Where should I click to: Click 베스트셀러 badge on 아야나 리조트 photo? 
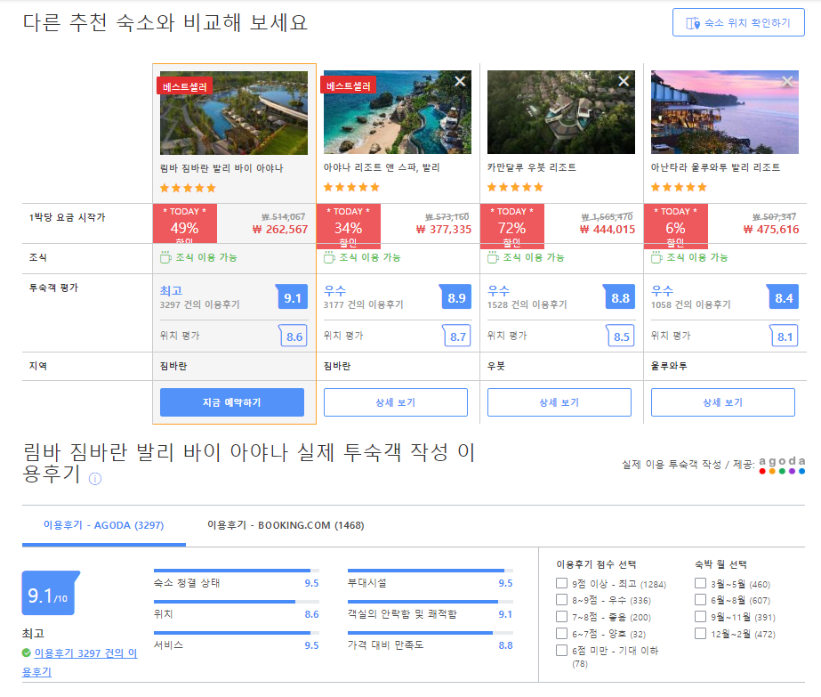point(348,85)
